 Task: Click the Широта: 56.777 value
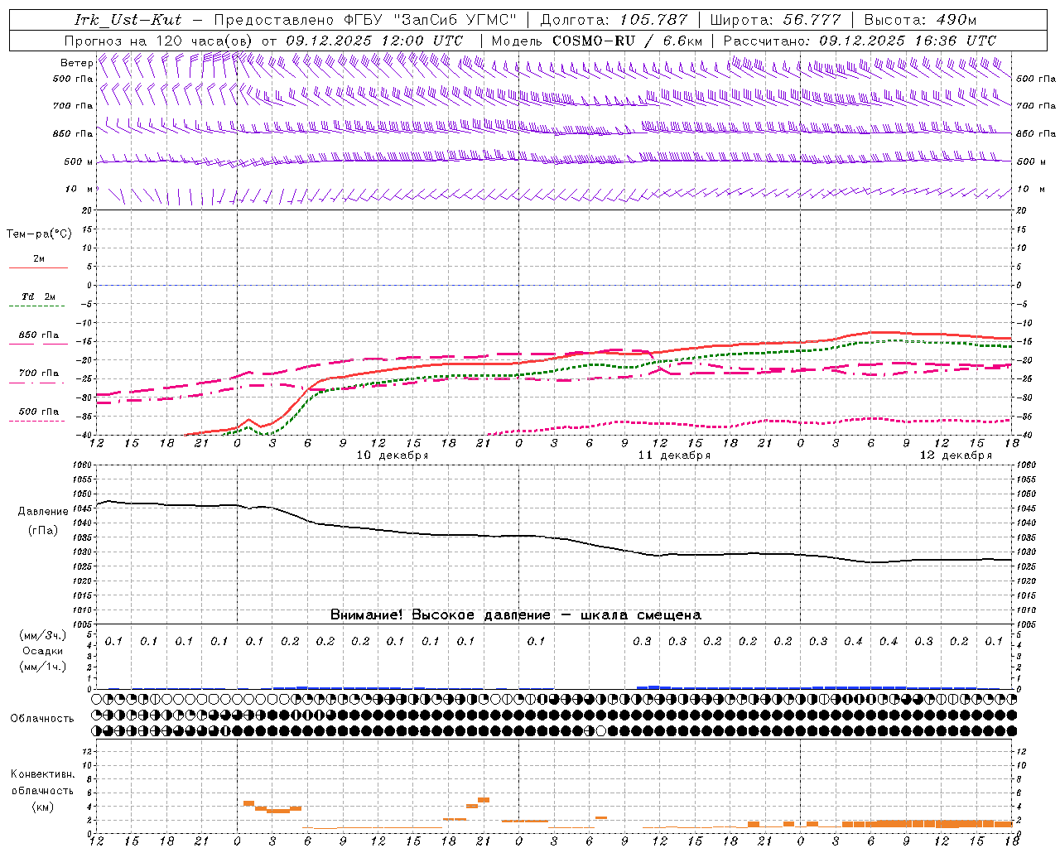point(775,20)
